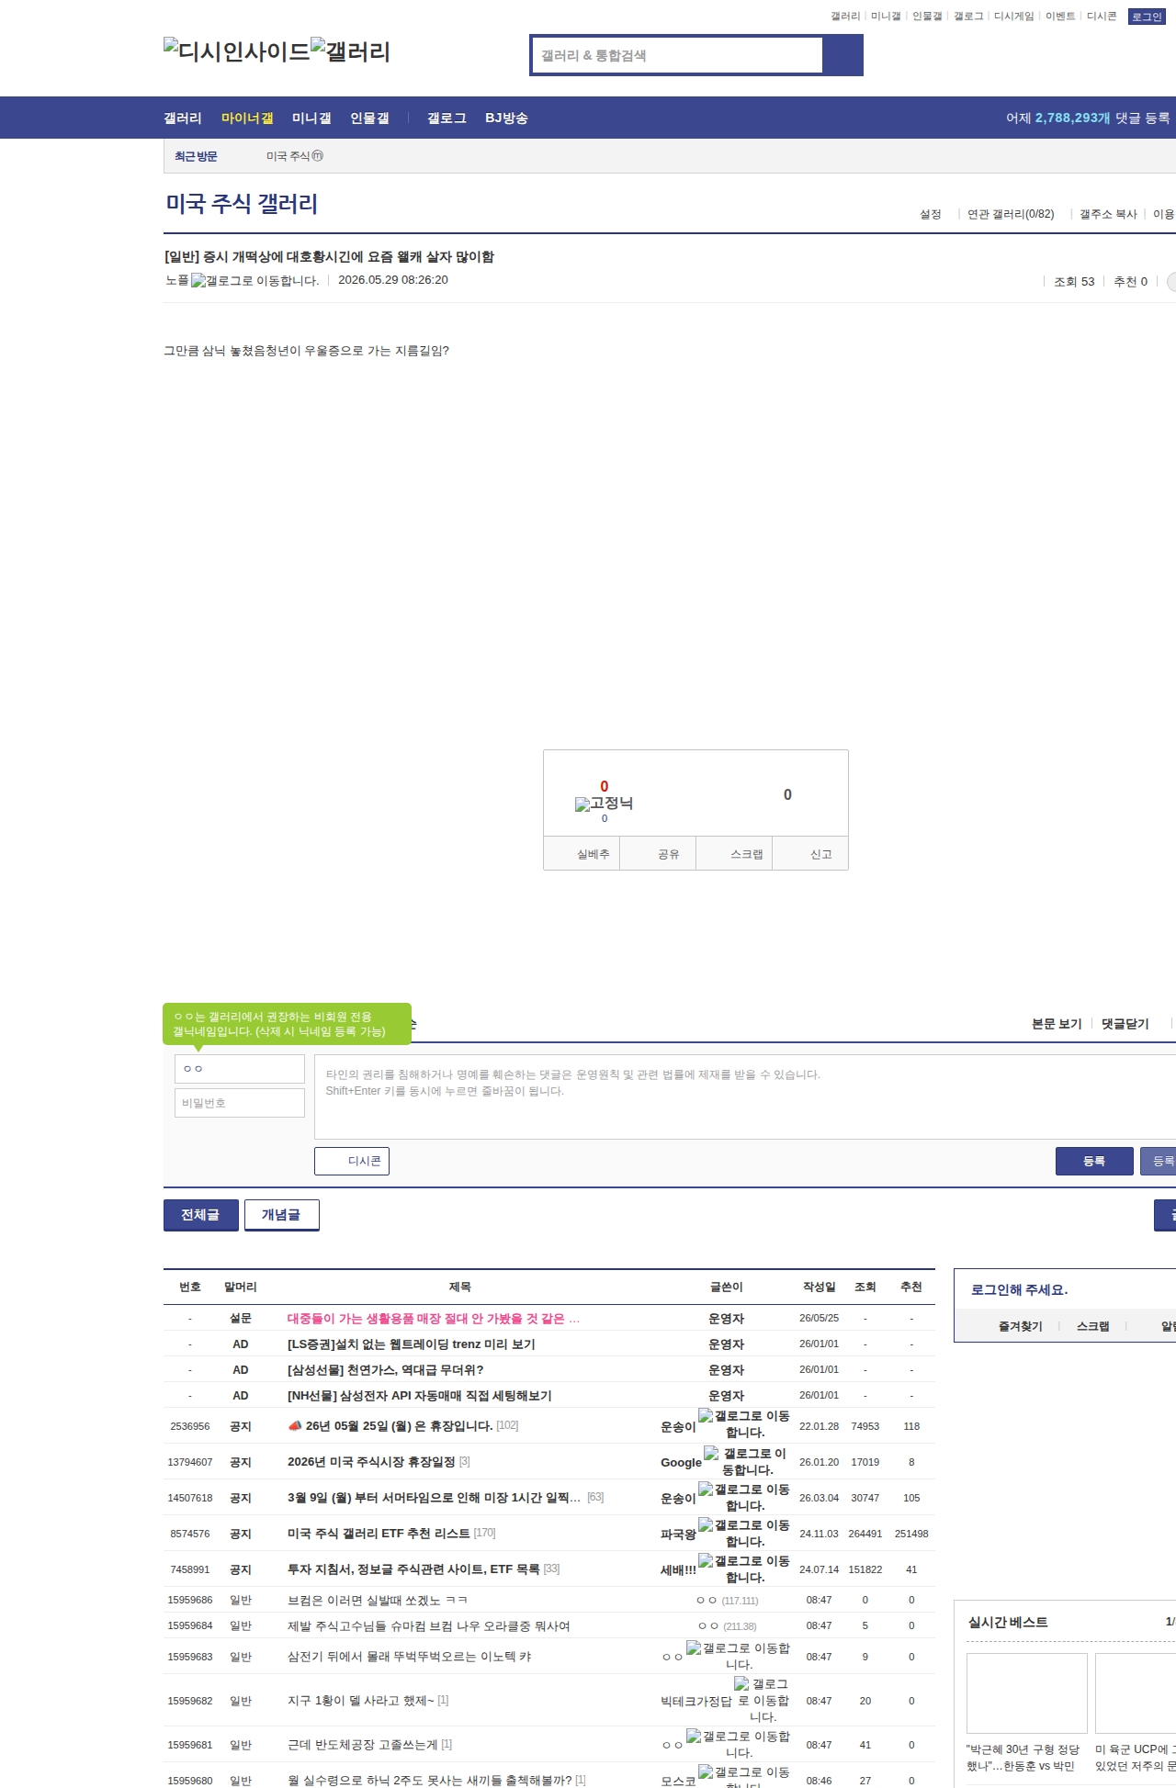Click the 비밀번호 password field
1176x1788 pixels.
coord(240,1103)
